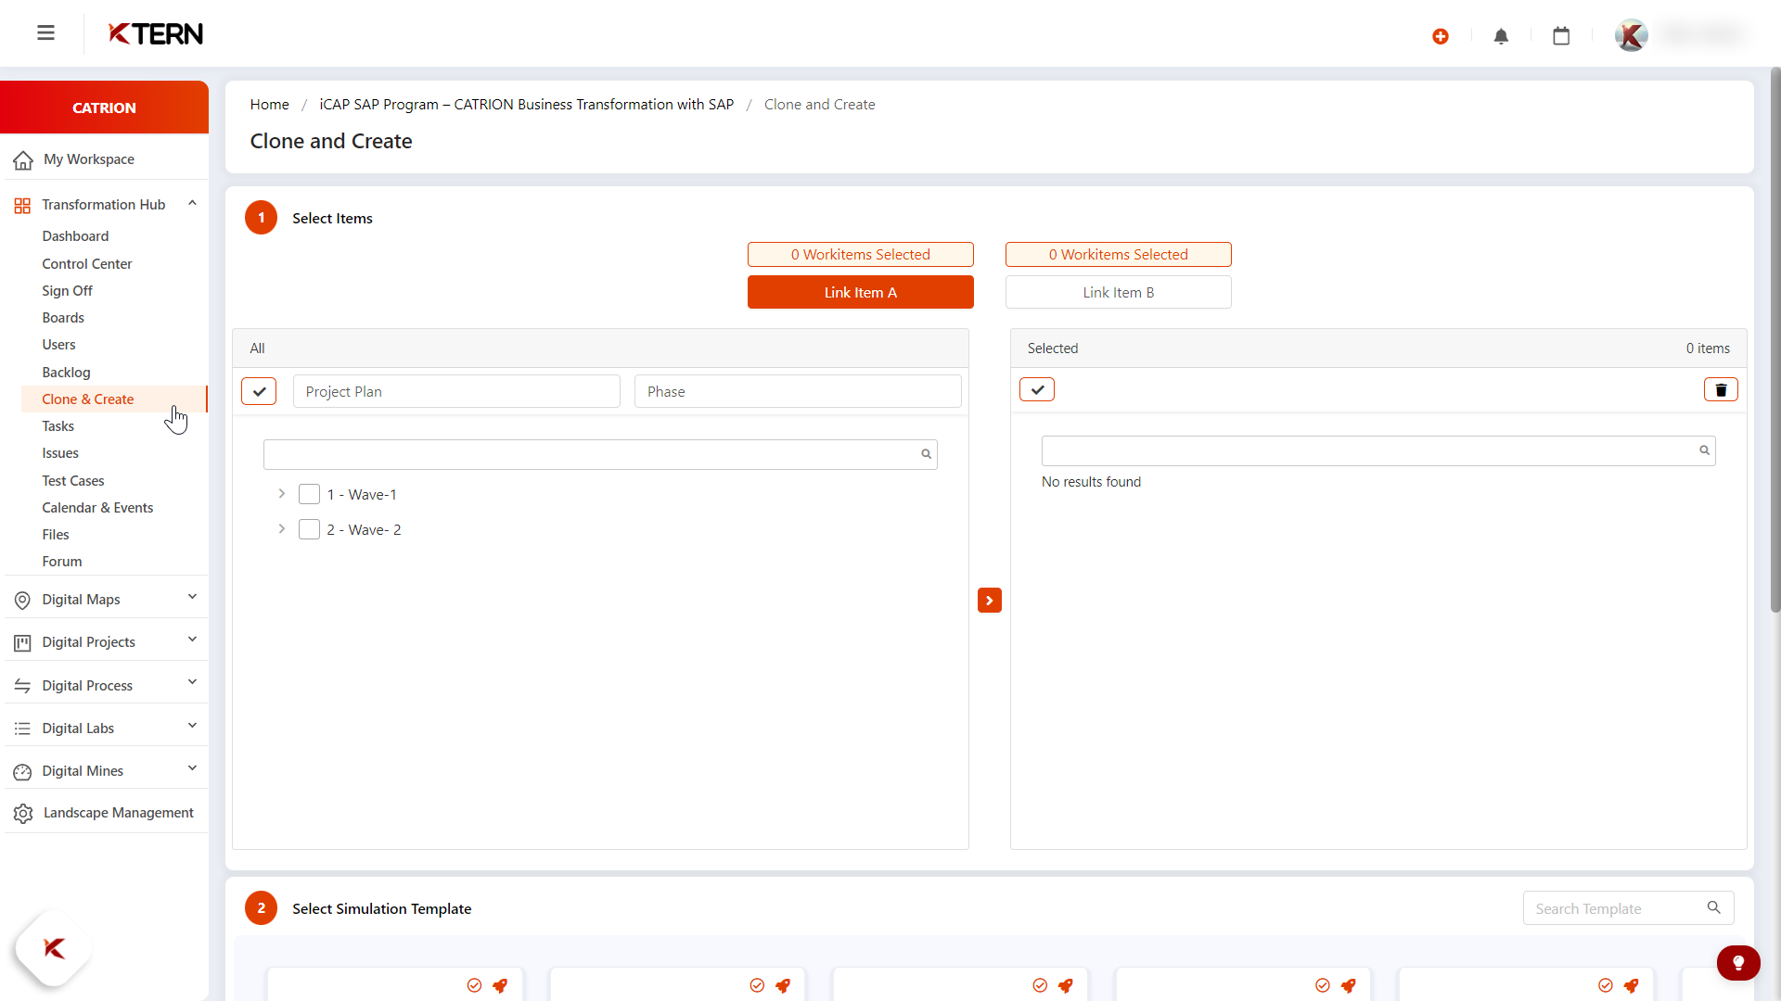
Task: Click the Link Item B button
Action: point(1119,293)
